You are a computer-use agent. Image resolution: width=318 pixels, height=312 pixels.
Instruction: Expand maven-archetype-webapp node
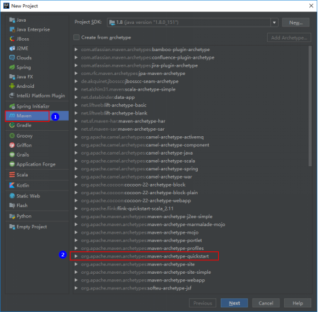(76, 280)
